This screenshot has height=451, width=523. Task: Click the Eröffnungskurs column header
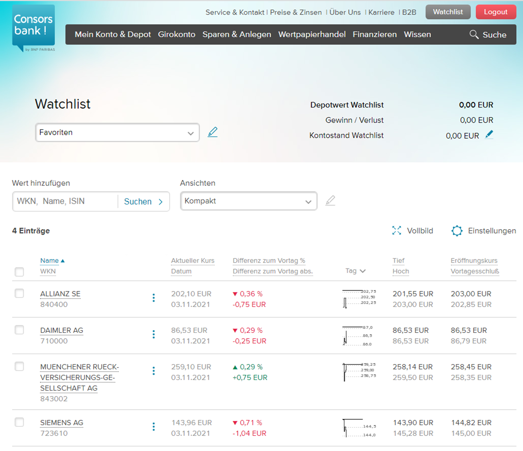pyautogui.click(x=474, y=261)
